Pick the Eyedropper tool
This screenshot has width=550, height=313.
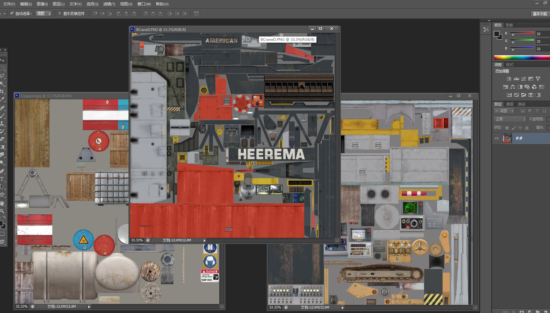click(2, 99)
